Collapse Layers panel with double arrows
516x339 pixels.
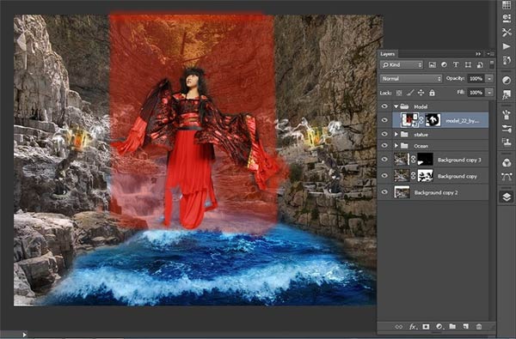[x=478, y=53]
